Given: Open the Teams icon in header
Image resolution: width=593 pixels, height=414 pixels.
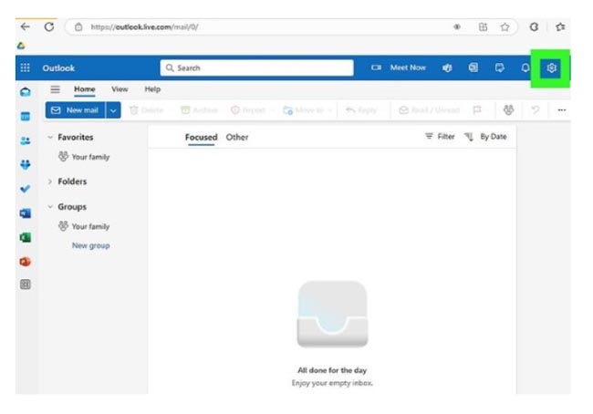Looking at the screenshot, I should coord(447,68).
